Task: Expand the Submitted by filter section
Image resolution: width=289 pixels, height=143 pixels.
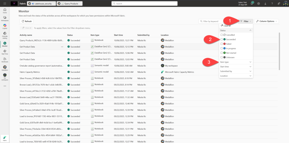Action: [236, 71]
